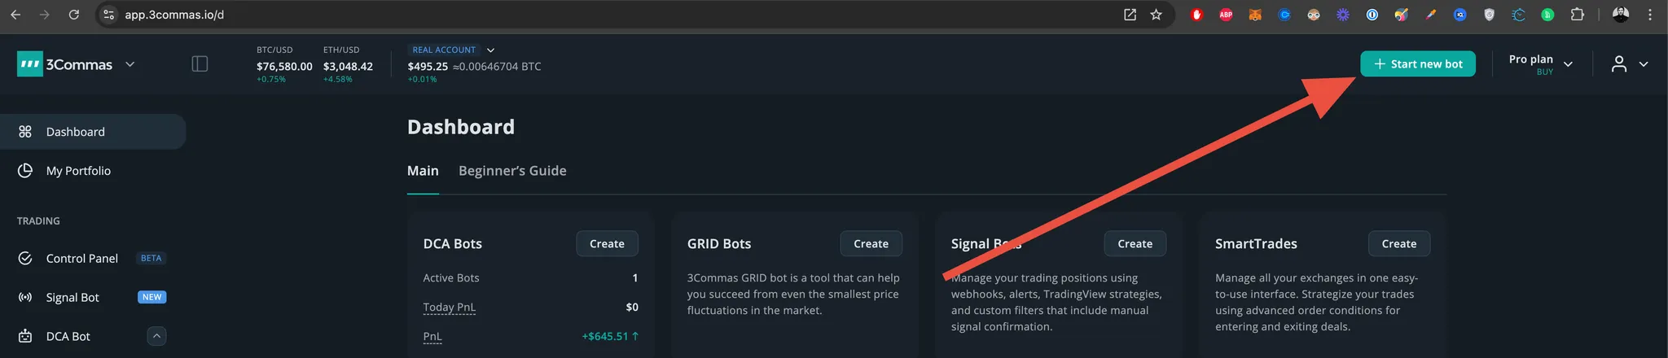Create a new SmartTrade
This screenshot has width=1668, height=358.
tap(1398, 244)
